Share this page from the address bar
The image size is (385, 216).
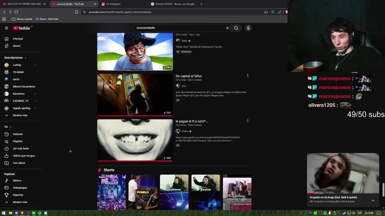(280, 12)
